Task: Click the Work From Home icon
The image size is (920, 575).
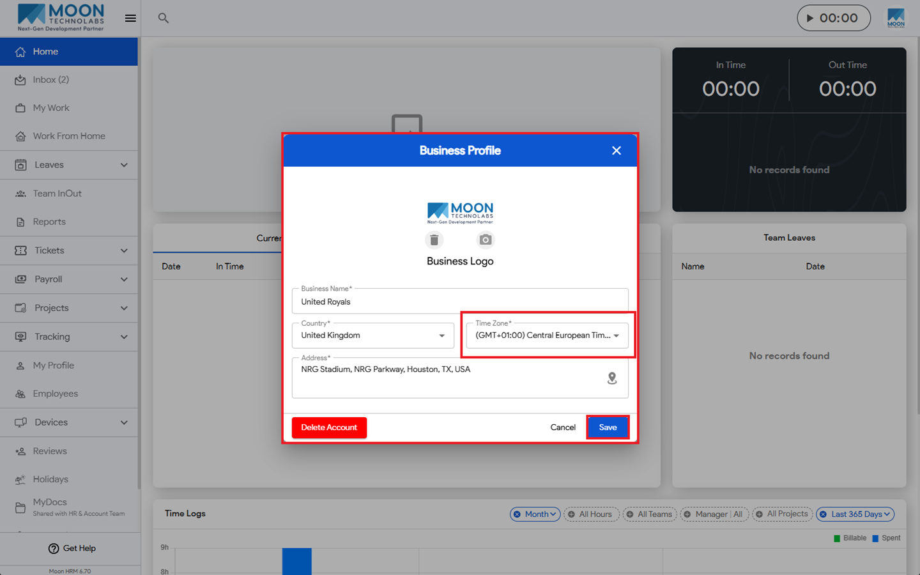Action: tap(20, 136)
